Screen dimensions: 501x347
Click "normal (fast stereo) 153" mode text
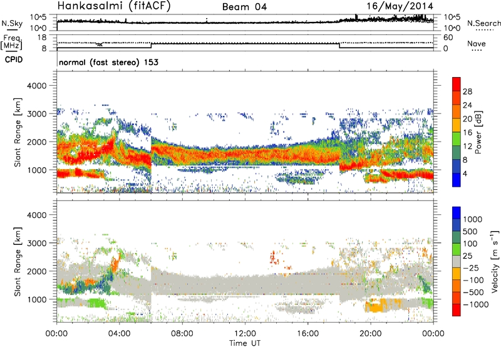click(108, 62)
